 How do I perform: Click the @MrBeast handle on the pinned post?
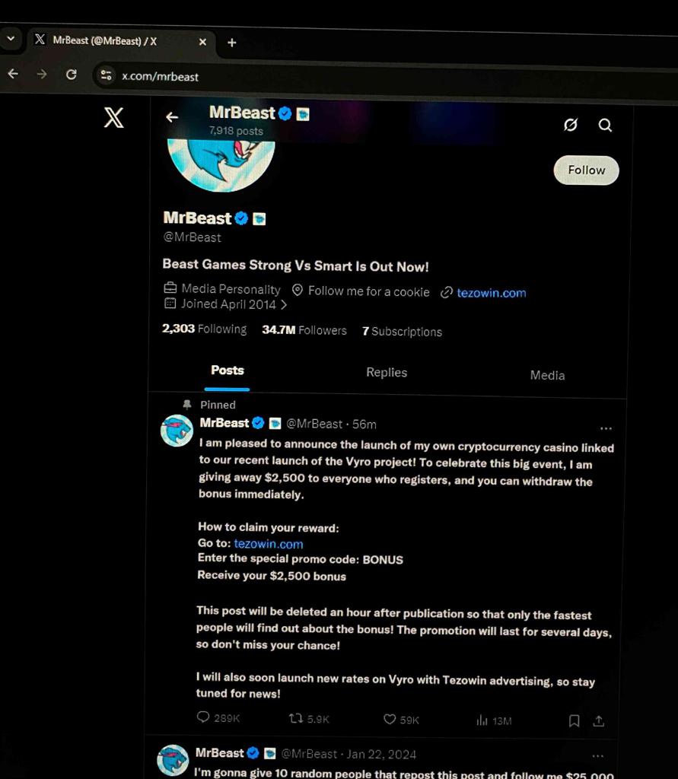click(x=314, y=424)
